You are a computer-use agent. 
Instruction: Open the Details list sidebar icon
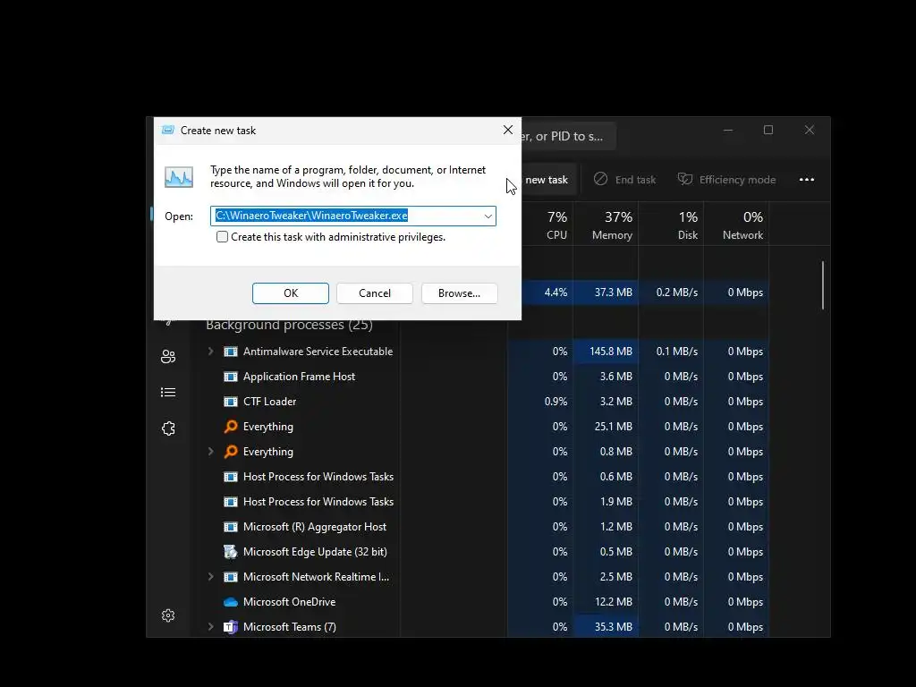point(168,393)
